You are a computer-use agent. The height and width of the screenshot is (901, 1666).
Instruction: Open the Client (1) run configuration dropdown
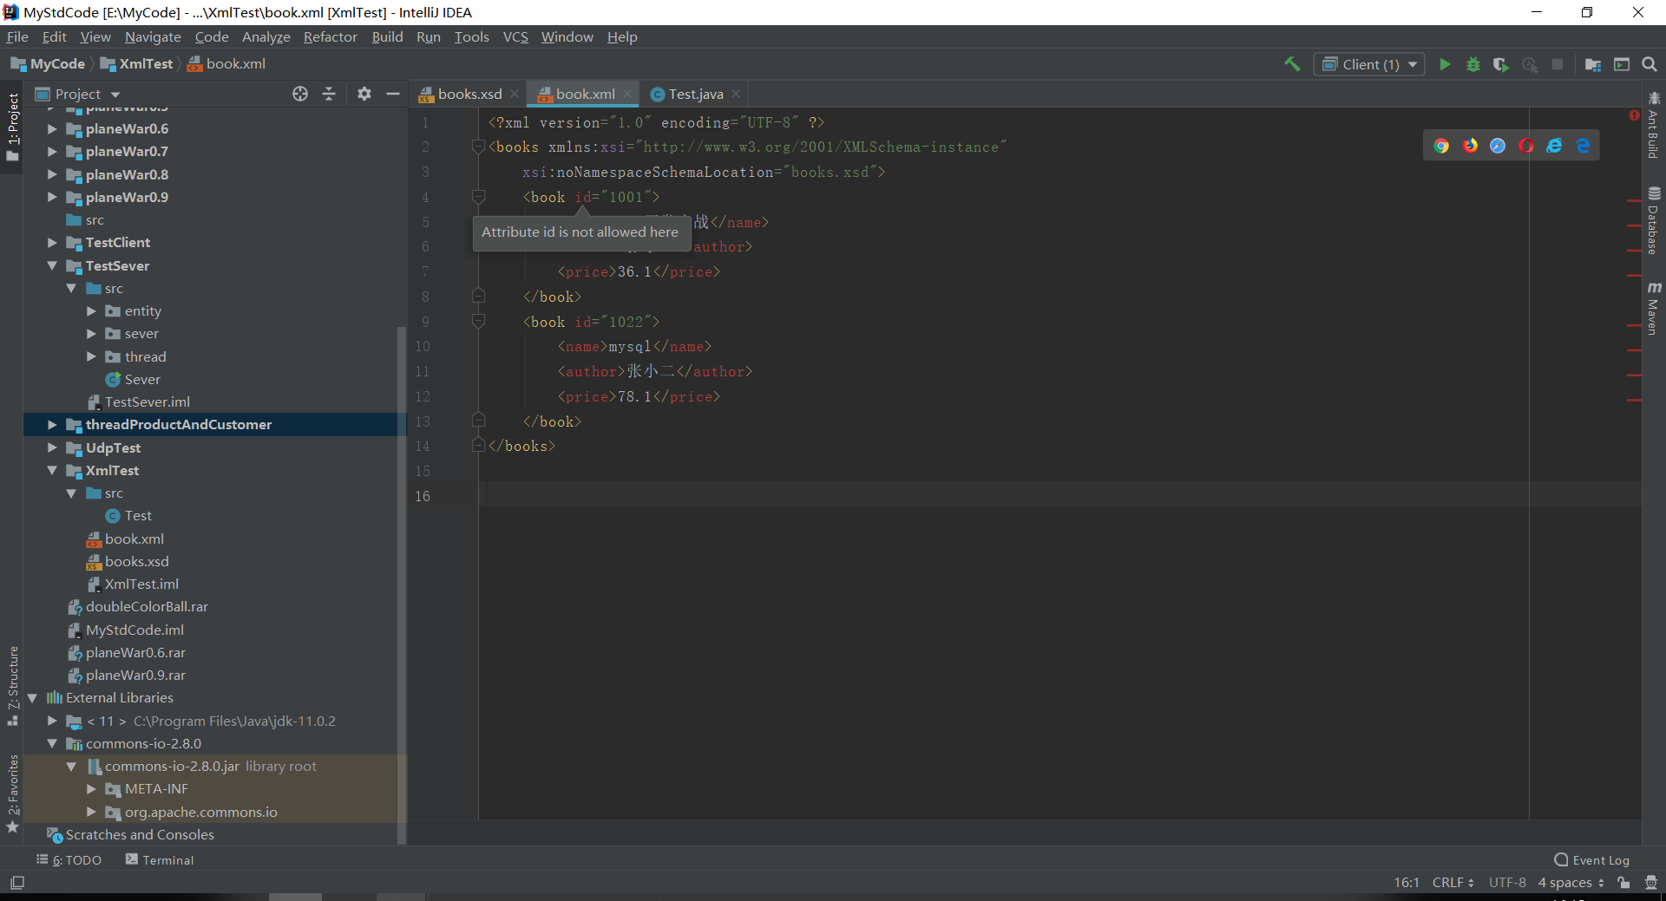coord(1369,64)
